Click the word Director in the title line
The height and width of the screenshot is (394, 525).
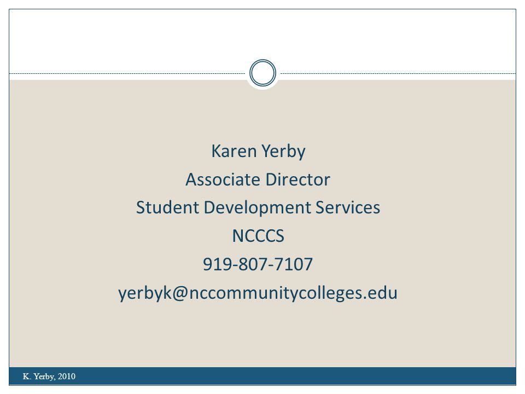(297, 179)
